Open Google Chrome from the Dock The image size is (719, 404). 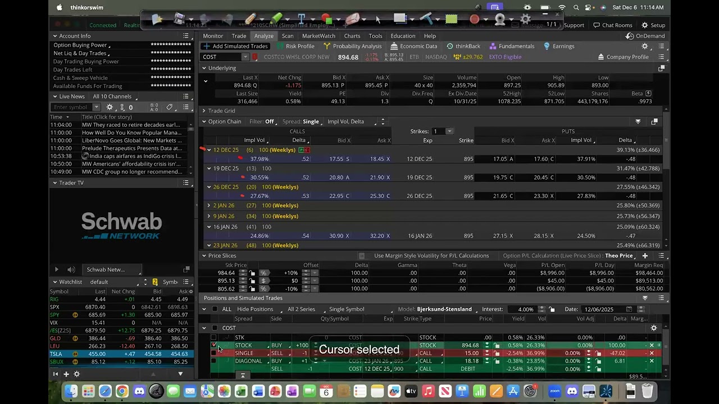(122, 391)
